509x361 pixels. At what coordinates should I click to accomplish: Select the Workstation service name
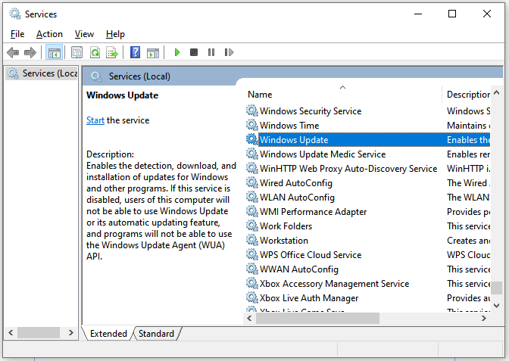(284, 241)
